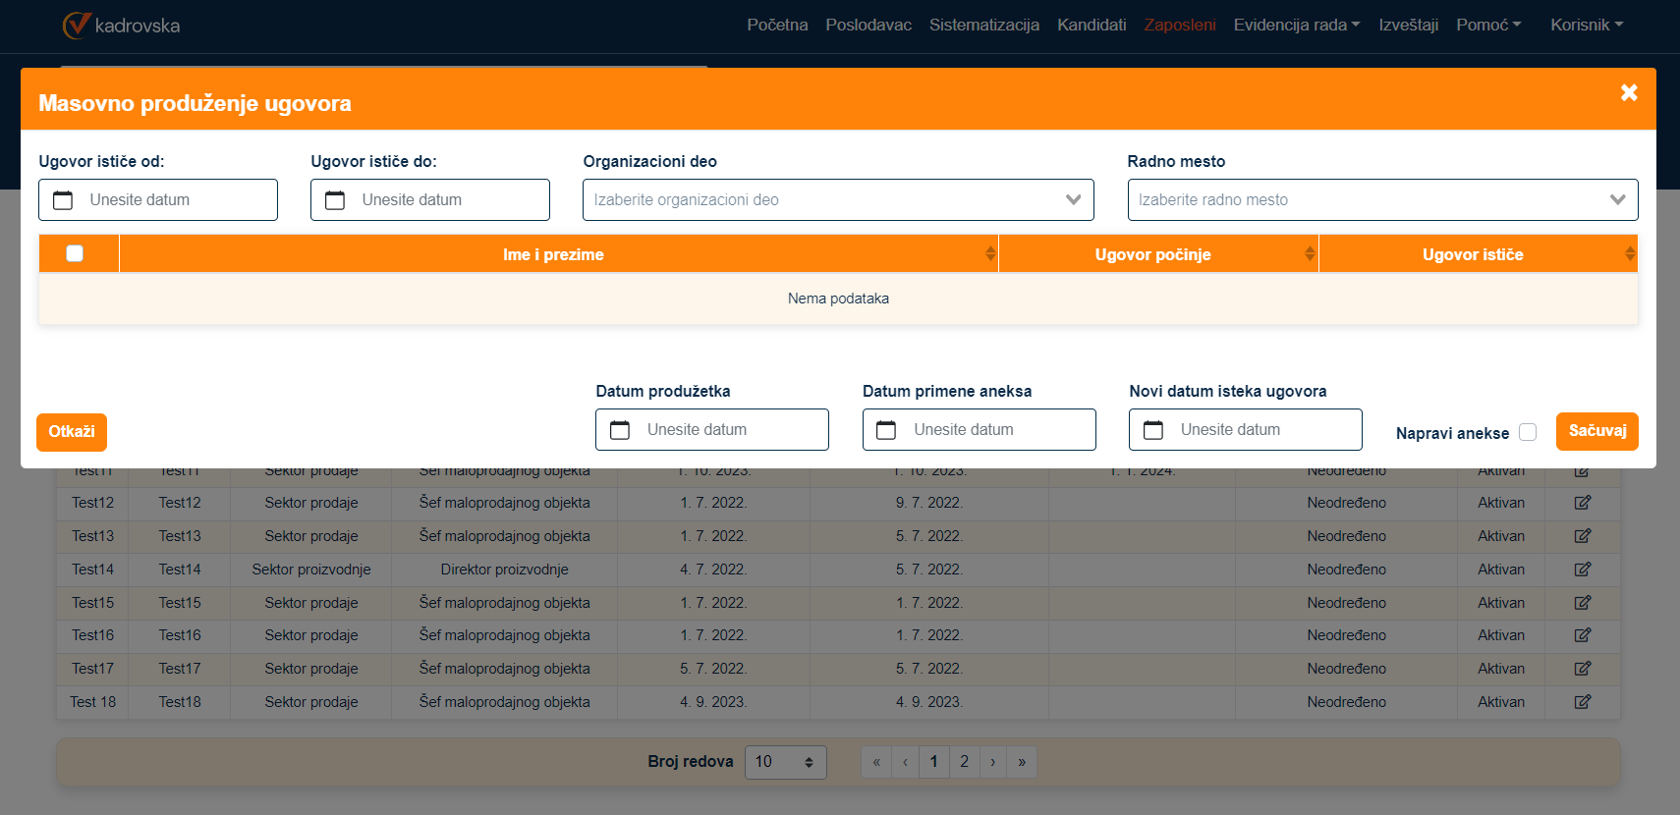The image size is (1680, 815).
Task: Sort by 'Ime i prezime' column arrows
Action: [990, 254]
